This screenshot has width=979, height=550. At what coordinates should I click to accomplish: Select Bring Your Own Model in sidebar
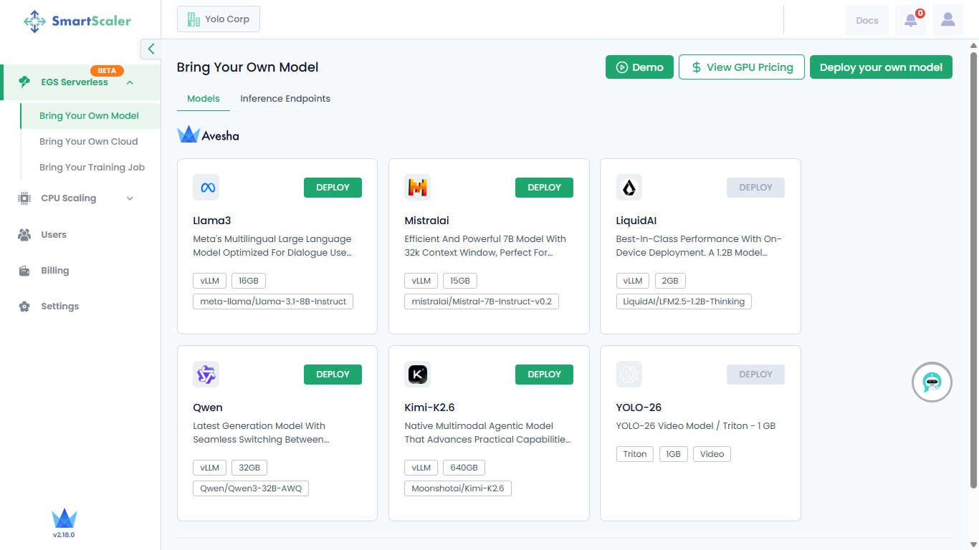tap(90, 116)
